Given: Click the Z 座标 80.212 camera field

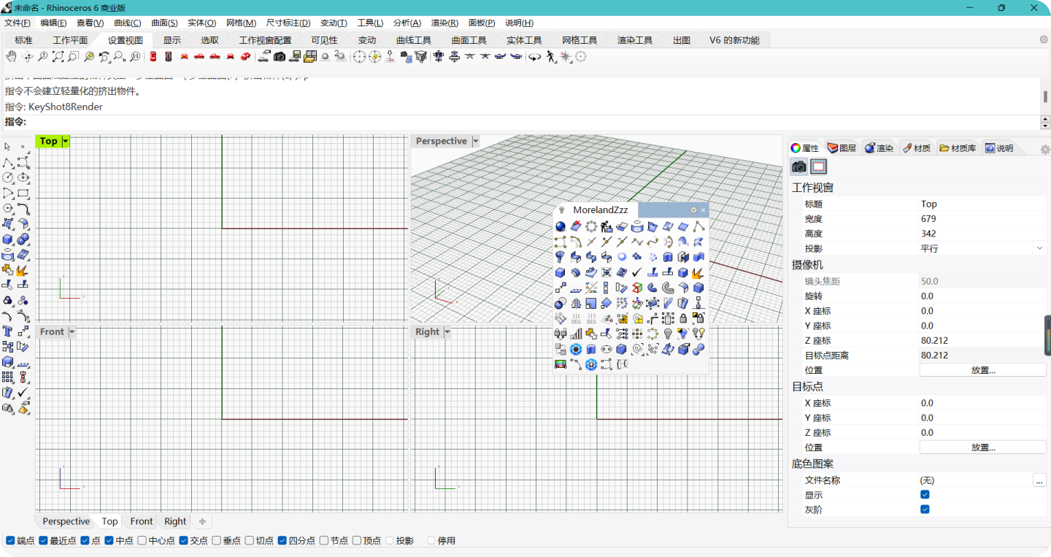Looking at the screenshot, I should pyautogui.click(x=982, y=340).
